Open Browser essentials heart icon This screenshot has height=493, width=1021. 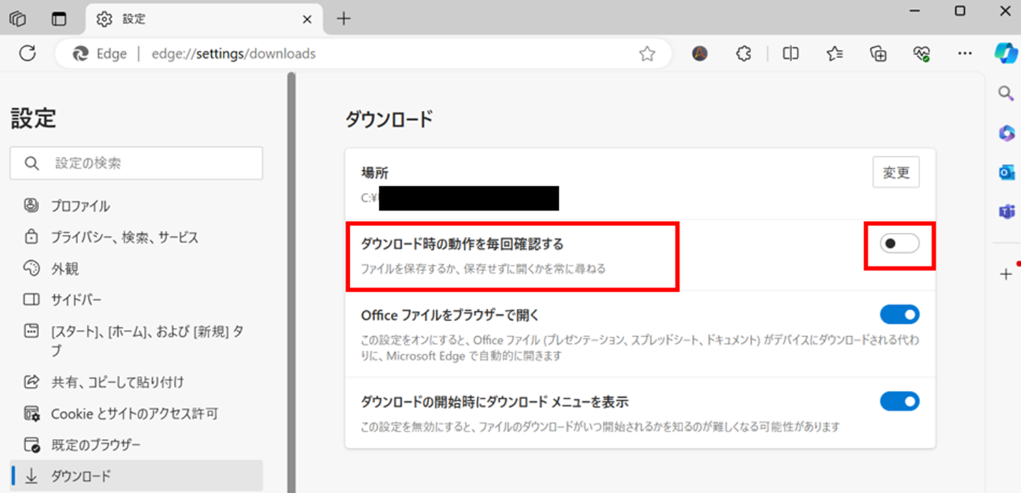tap(922, 53)
